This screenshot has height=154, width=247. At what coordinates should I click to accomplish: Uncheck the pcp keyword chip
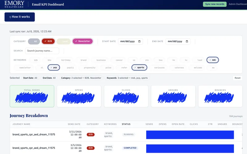[54, 67]
